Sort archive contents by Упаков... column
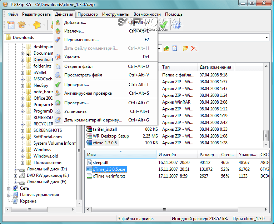 [x=248, y=154]
